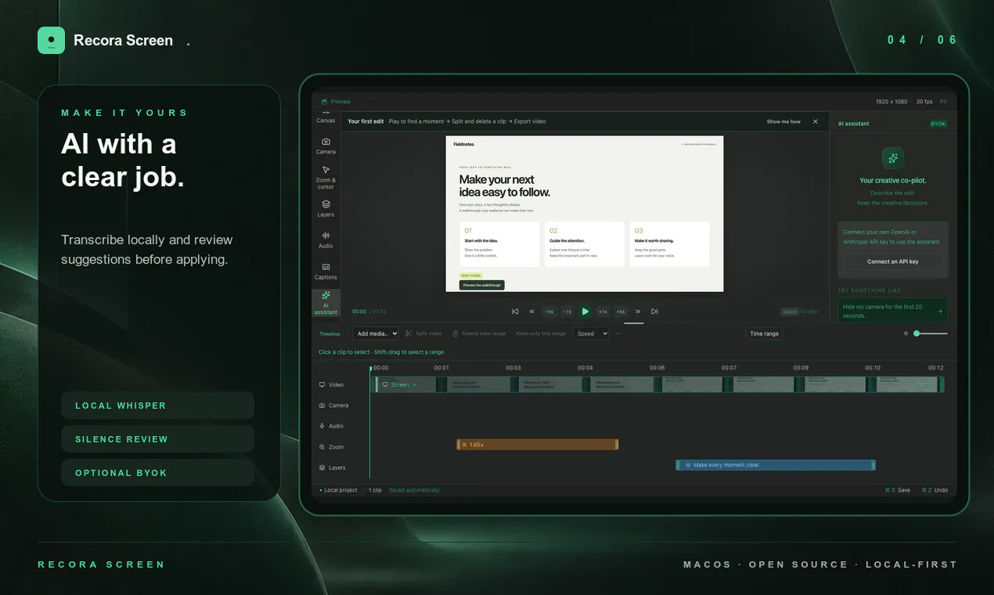Image resolution: width=994 pixels, height=595 pixels.
Task: Select the 1.65x zoom clip
Action: (x=538, y=445)
